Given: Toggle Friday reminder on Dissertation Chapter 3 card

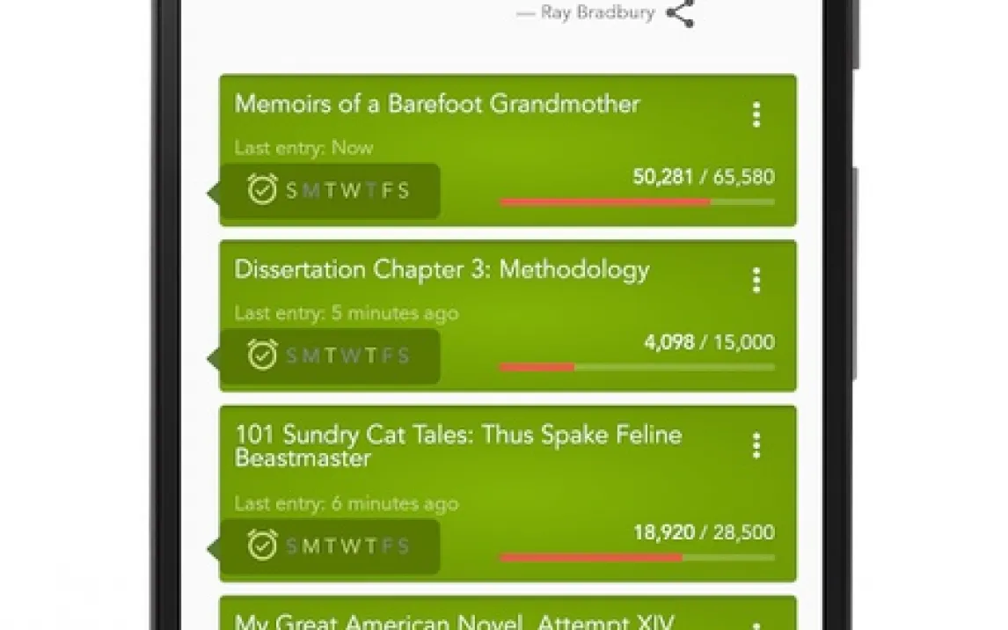Looking at the screenshot, I should pos(387,355).
